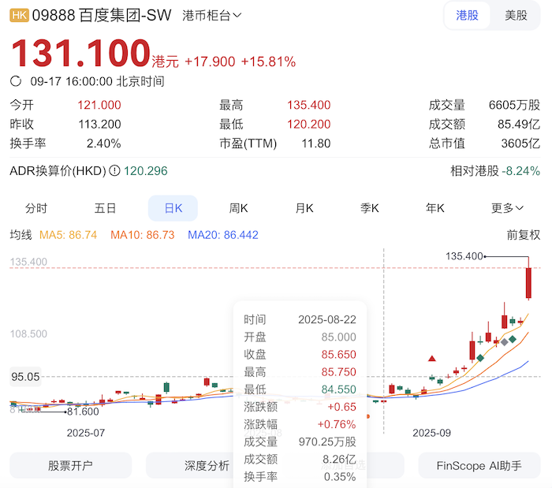Select the 季K chart tab

click(x=370, y=208)
